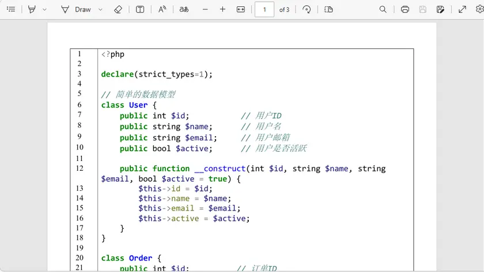Select the Erase tool

[118, 9]
